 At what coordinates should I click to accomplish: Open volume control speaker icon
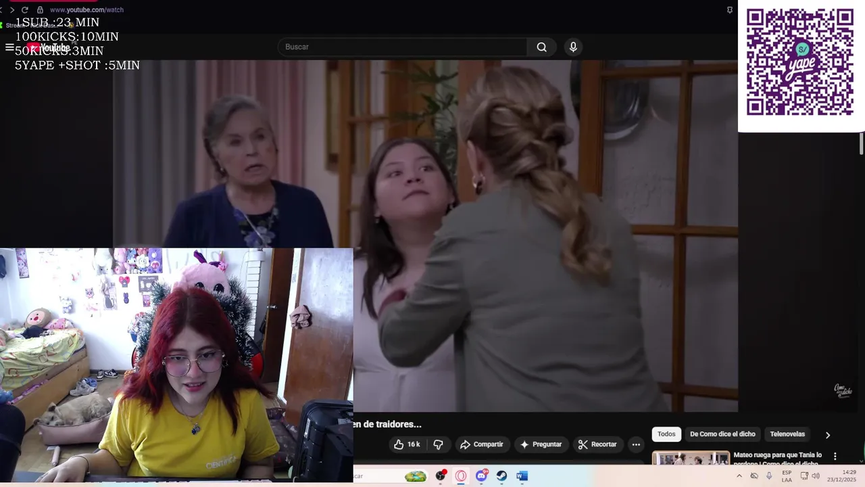[x=816, y=476]
